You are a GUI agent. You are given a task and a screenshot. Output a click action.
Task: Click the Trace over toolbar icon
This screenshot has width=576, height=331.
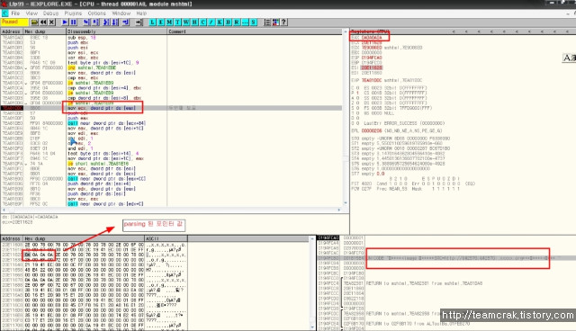coord(115,22)
